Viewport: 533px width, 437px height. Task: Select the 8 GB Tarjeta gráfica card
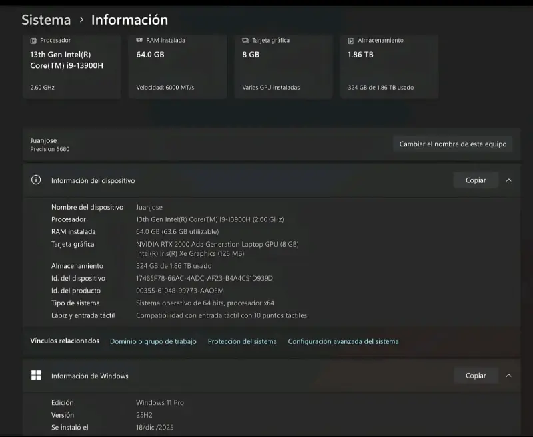284,67
